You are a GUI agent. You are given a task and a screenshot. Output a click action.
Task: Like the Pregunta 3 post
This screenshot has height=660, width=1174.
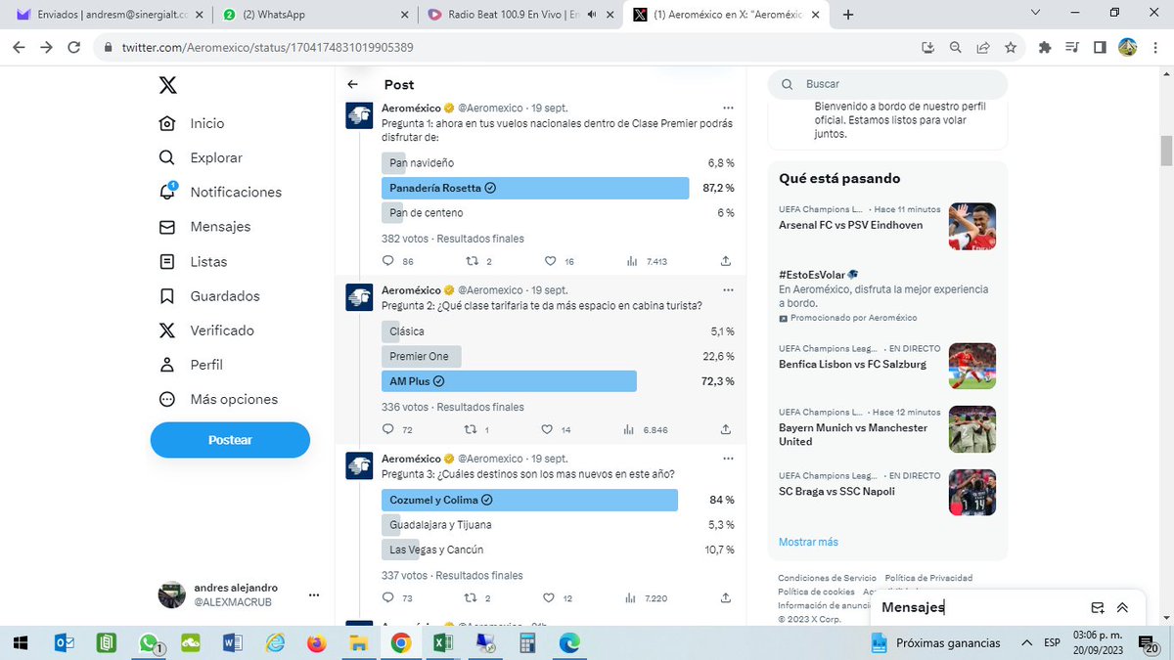[550, 597]
